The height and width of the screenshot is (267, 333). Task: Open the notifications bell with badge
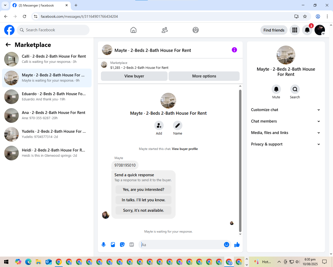(x=307, y=30)
